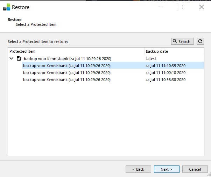
Task: Select the backup dated 11:10:35 2020
Action: pyautogui.click(x=113, y=66)
